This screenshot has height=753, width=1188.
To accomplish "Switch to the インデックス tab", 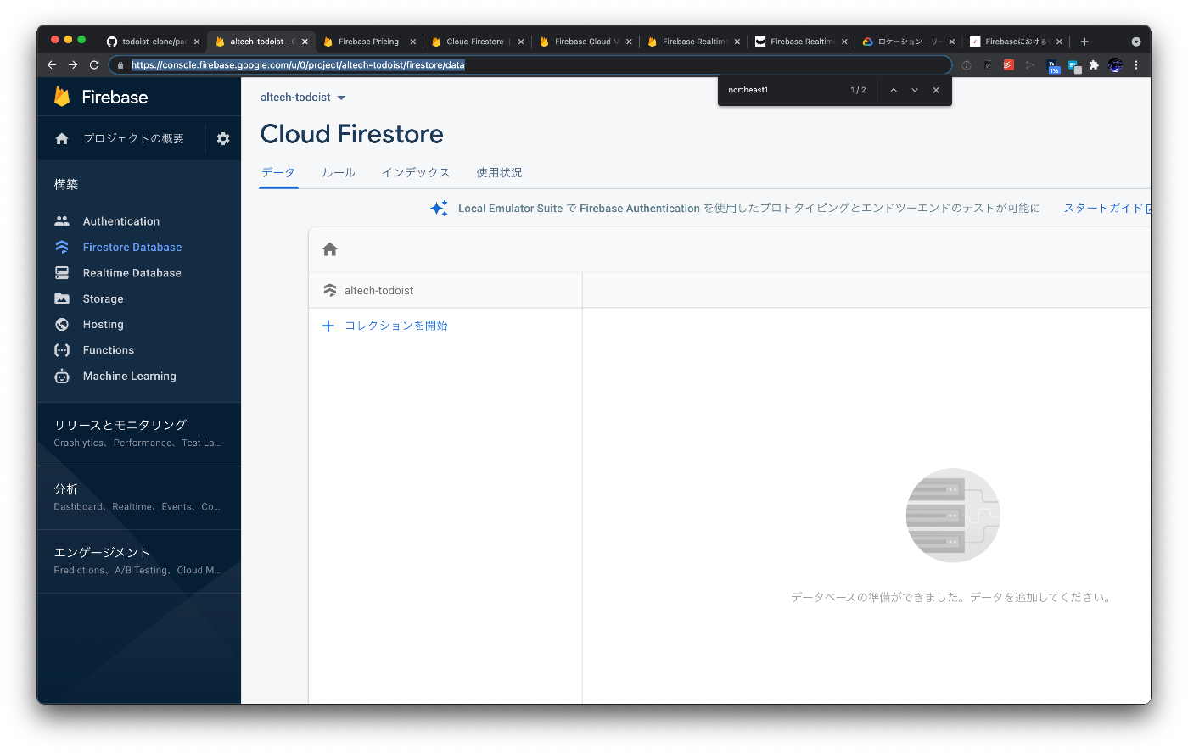I will pyautogui.click(x=416, y=172).
